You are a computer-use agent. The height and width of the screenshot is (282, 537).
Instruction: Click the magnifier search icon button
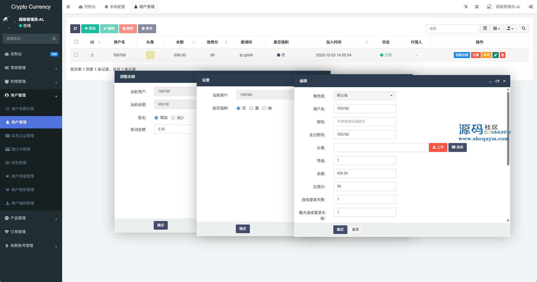click(x=523, y=29)
